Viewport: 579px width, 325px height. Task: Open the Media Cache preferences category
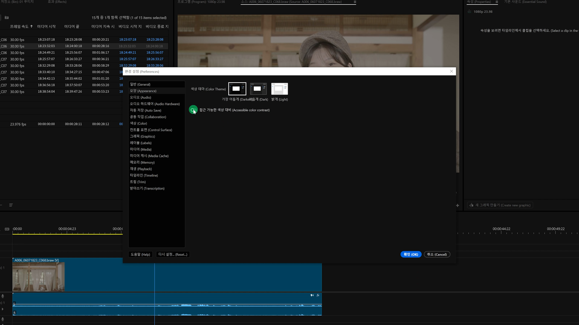(149, 156)
